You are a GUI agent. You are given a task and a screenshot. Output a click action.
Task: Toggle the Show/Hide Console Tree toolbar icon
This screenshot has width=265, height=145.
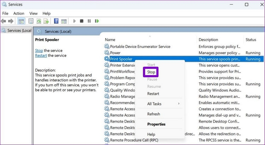21,21
